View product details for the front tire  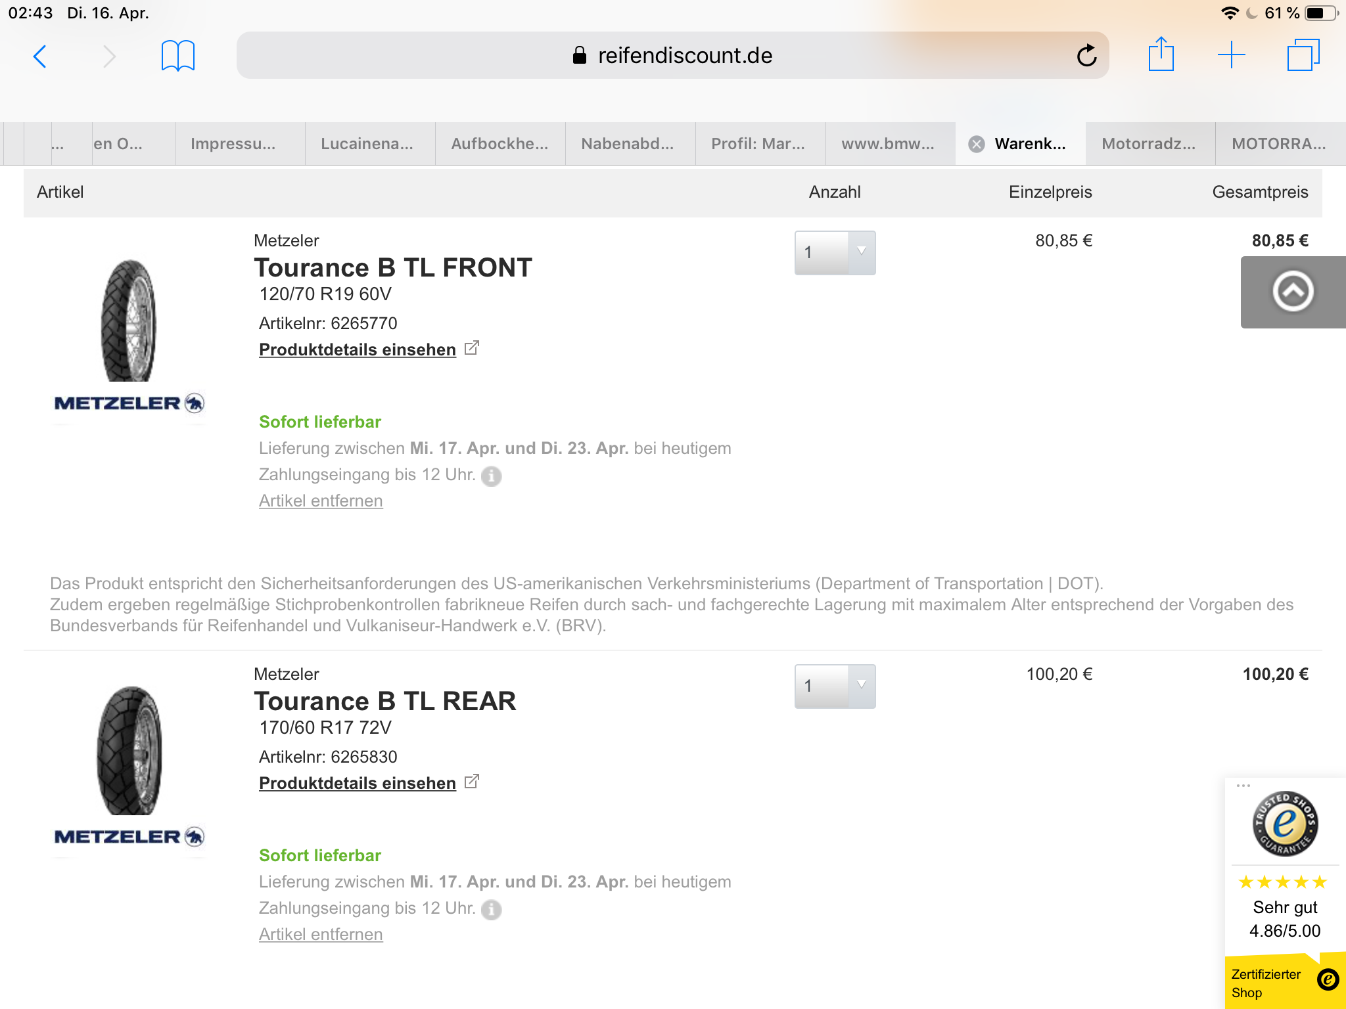tap(358, 349)
